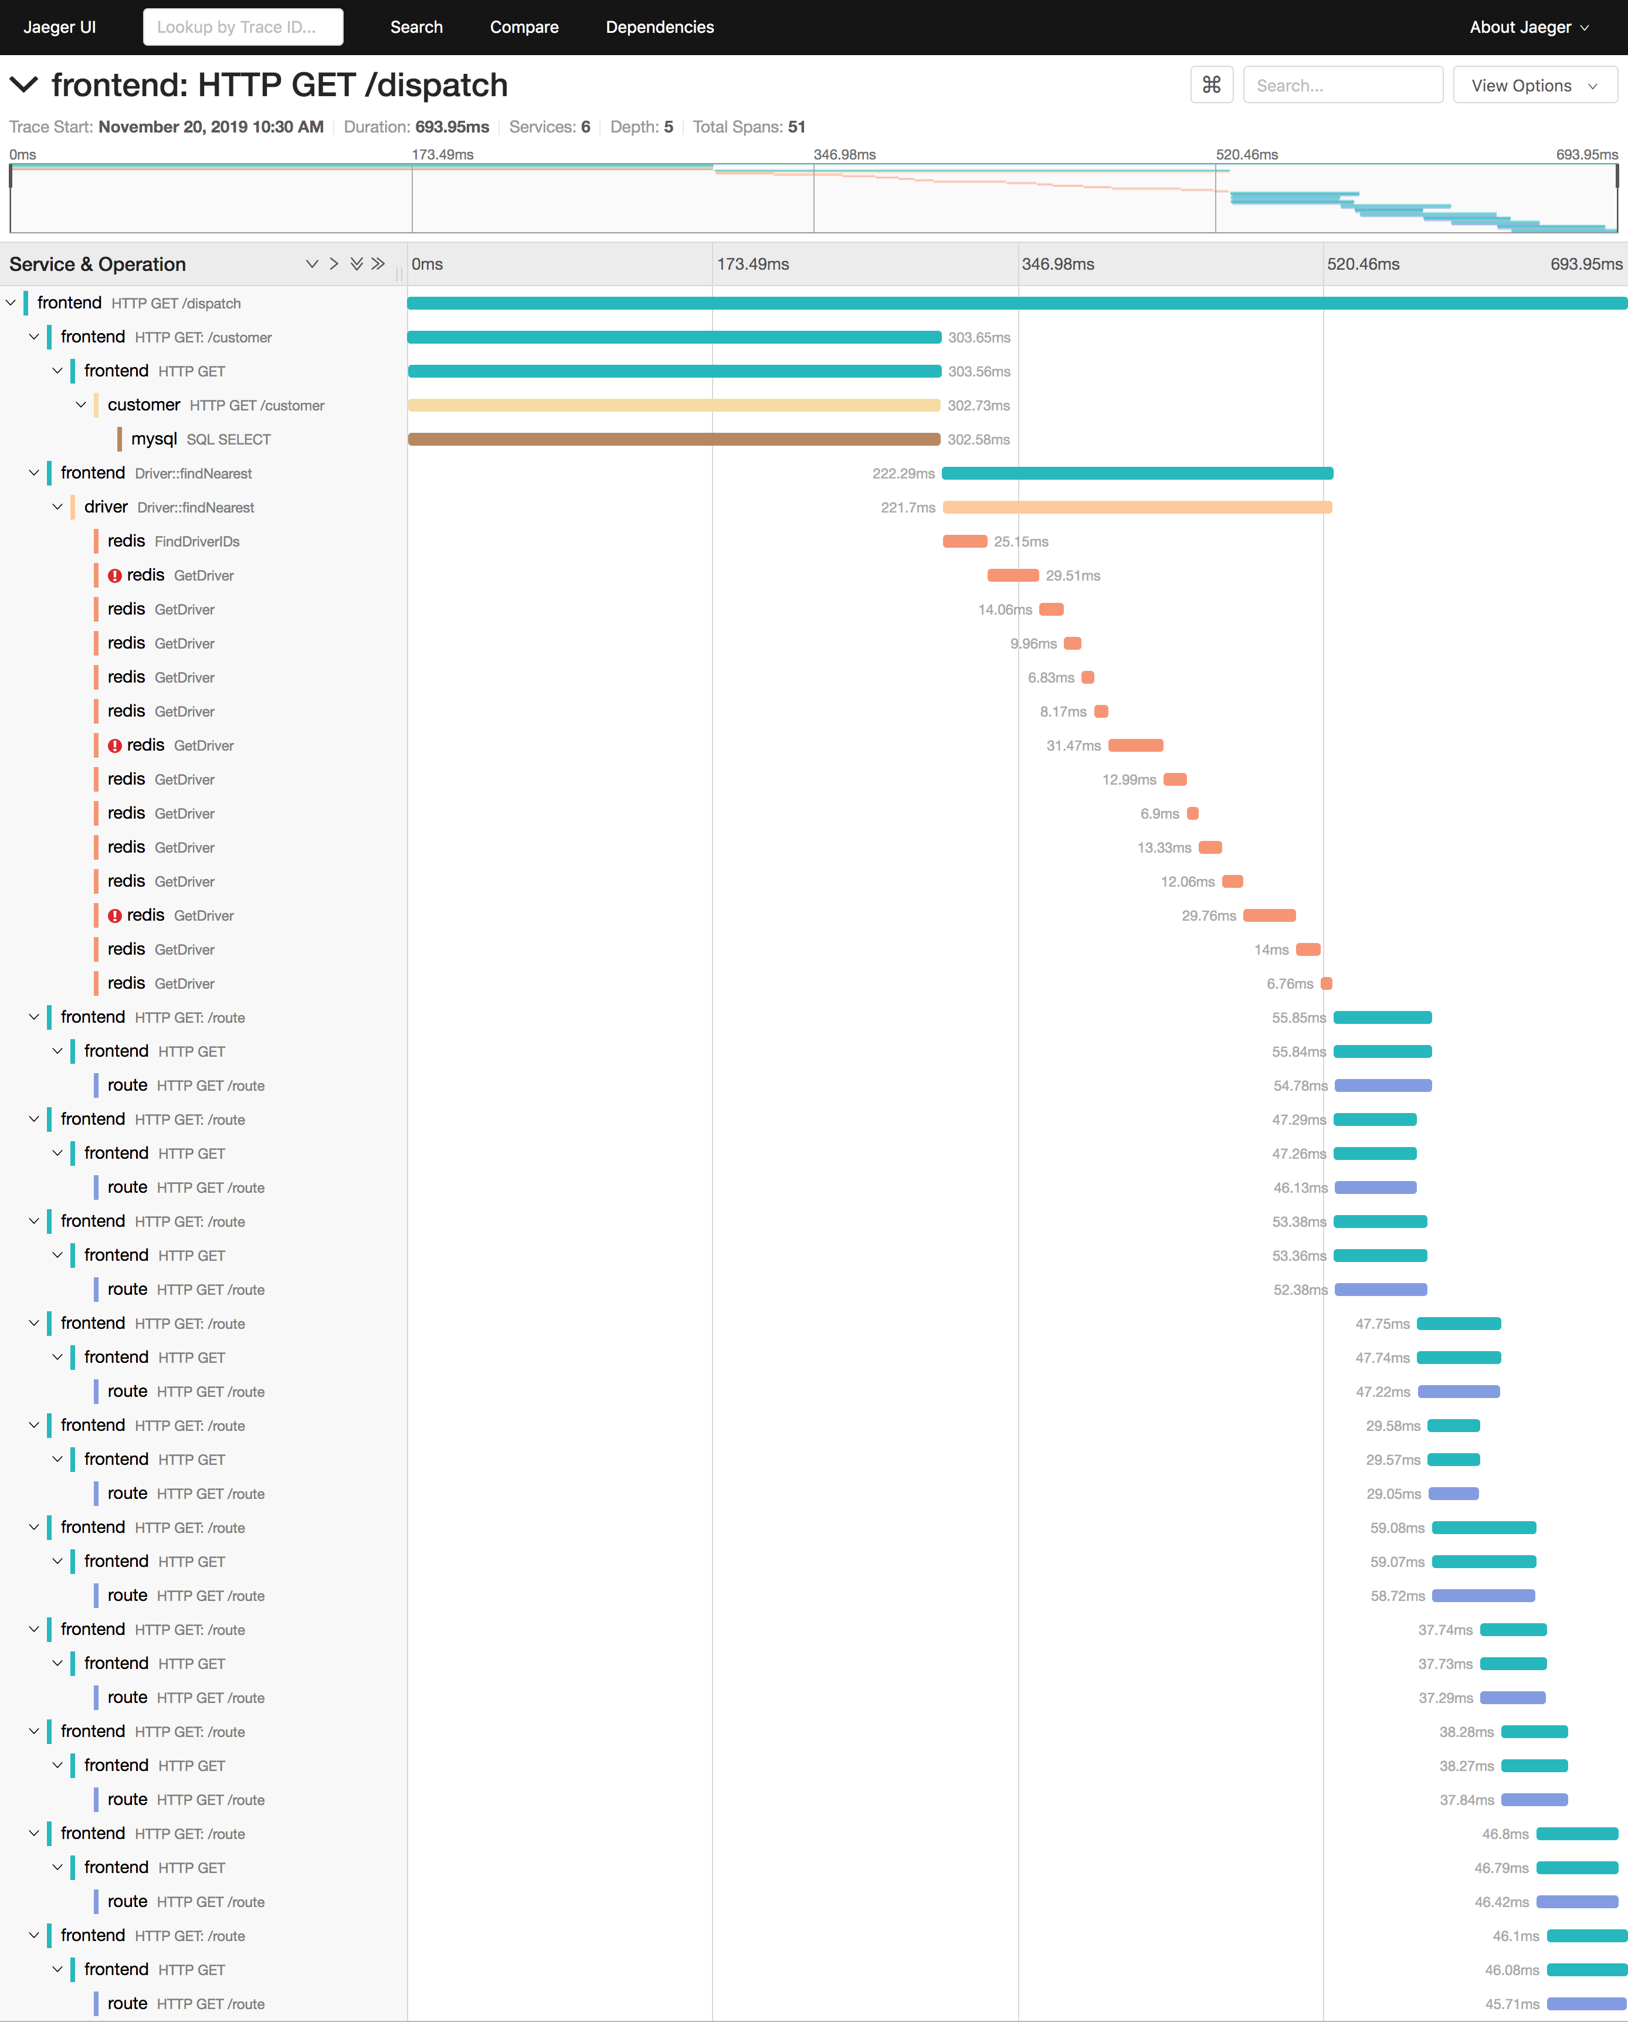Click Collapse All double-right chevron icon
The width and height of the screenshot is (1628, 2022).
(x=378, y=264)
